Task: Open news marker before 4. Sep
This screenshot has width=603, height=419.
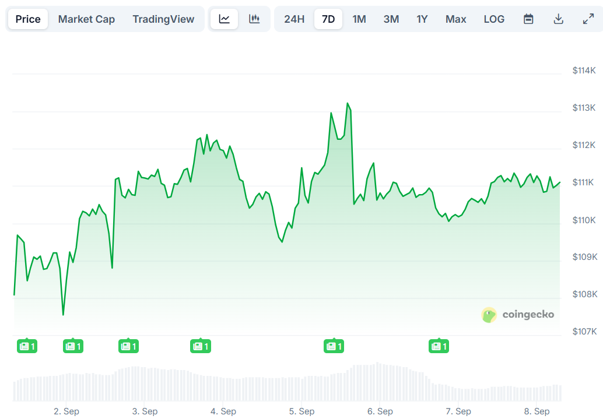Action: click(201, 346)
